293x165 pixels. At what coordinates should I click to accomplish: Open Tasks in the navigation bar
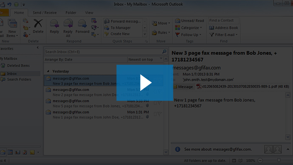tap(25, 152)
